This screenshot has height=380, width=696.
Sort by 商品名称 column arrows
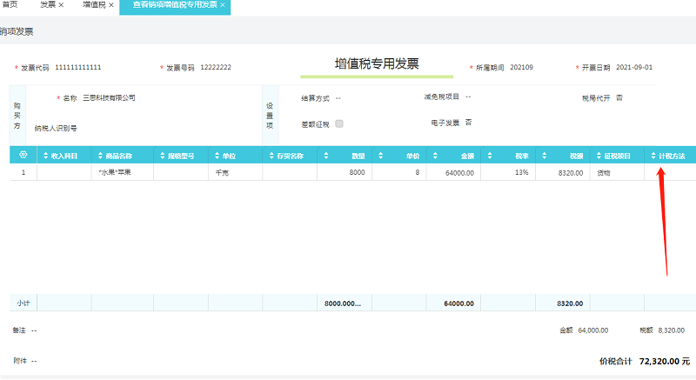98,157
